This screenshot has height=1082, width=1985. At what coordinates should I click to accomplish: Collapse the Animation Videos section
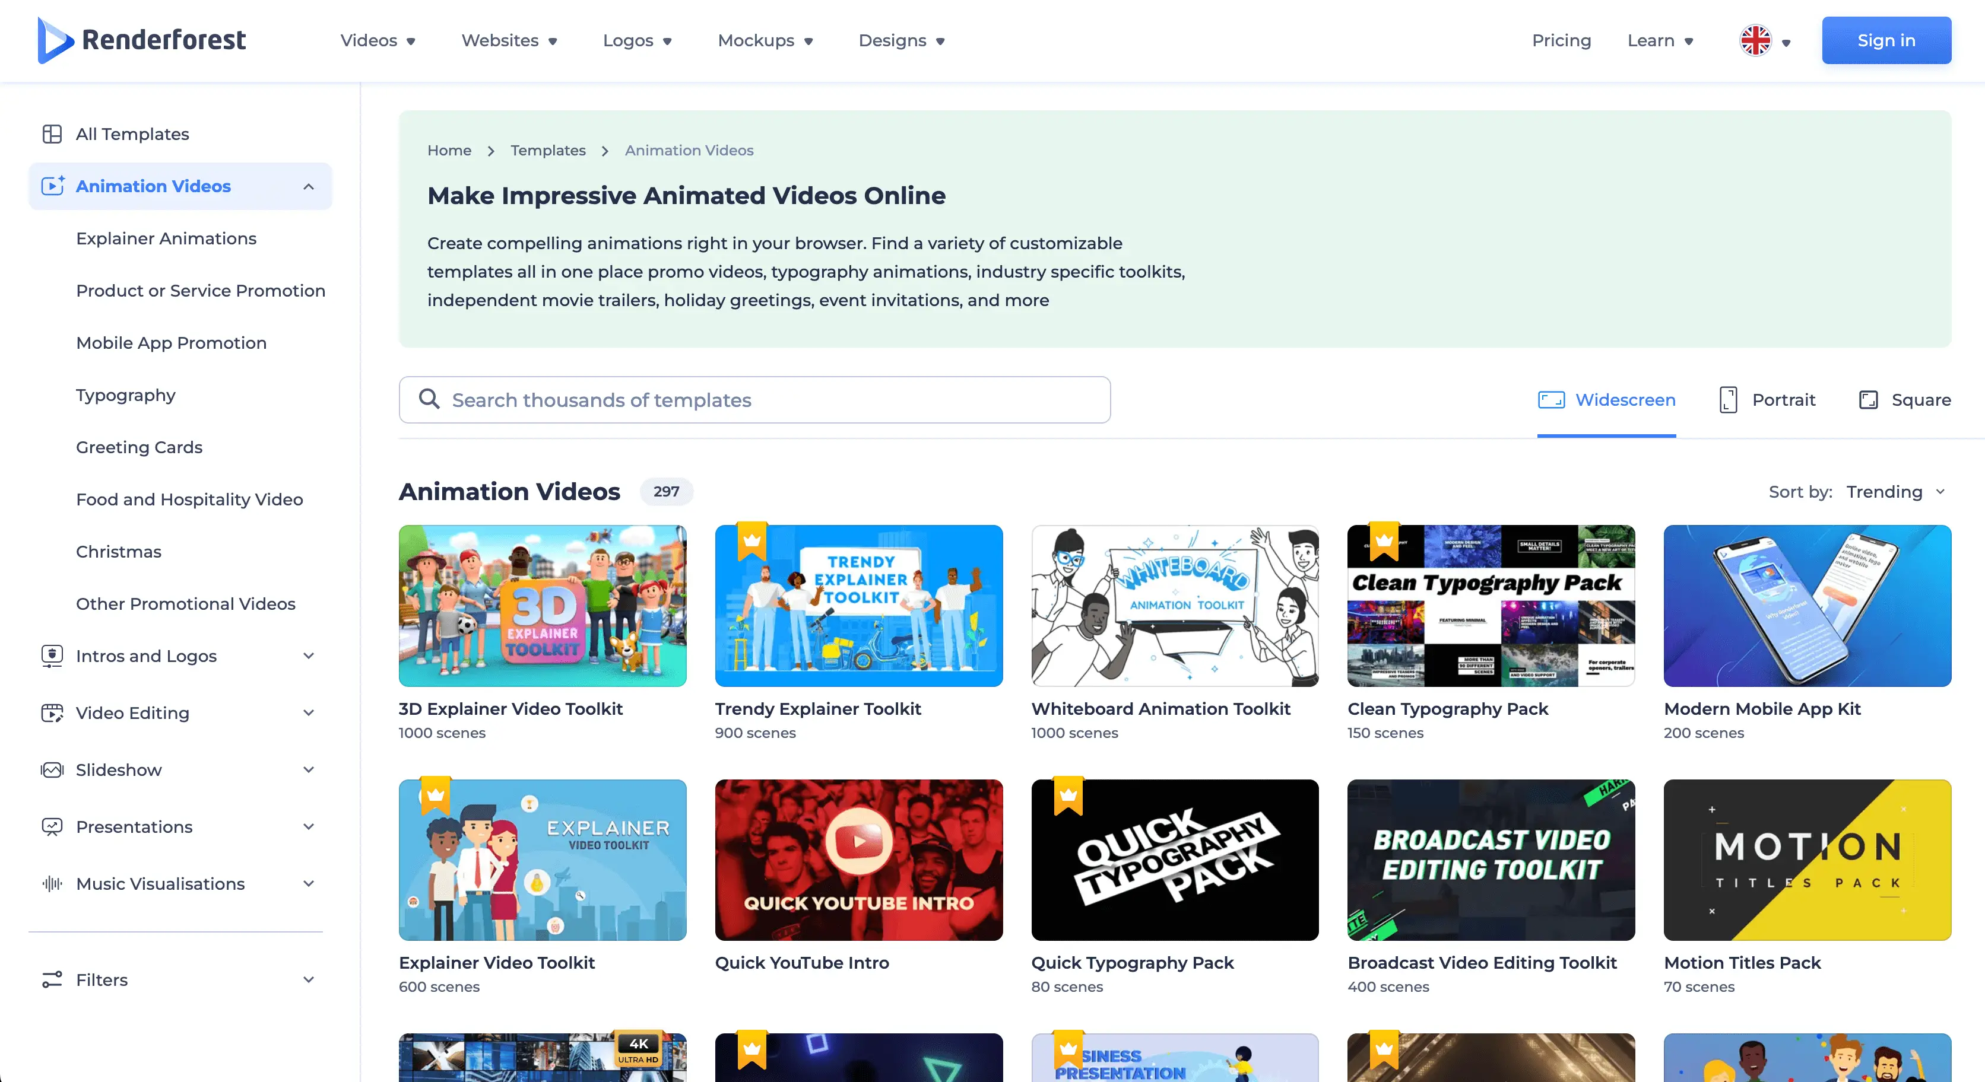coord(308,186)
